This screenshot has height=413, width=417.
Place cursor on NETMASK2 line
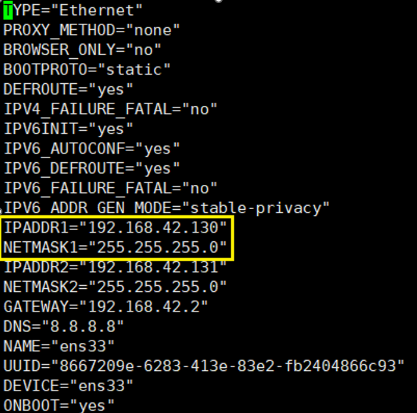(115, 287)
